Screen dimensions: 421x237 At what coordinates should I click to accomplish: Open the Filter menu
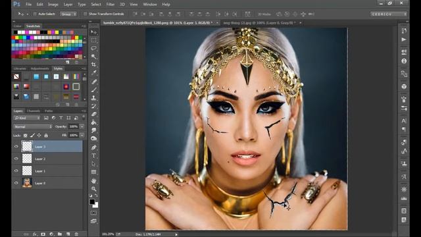click(111, 5)
